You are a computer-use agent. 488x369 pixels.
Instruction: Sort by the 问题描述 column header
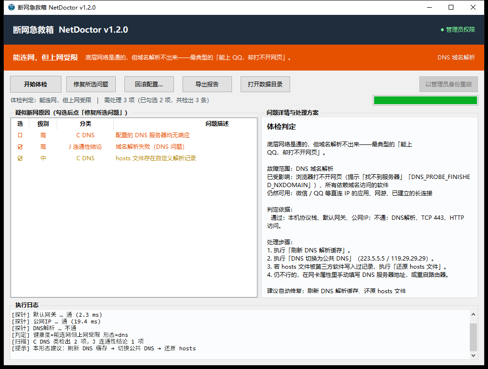(185, 124)
